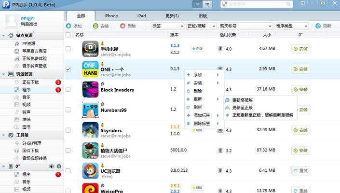Viewport: 340px width, 193px height.
Task: Open 图书 in resource management
Action: [x=26, y=127]
